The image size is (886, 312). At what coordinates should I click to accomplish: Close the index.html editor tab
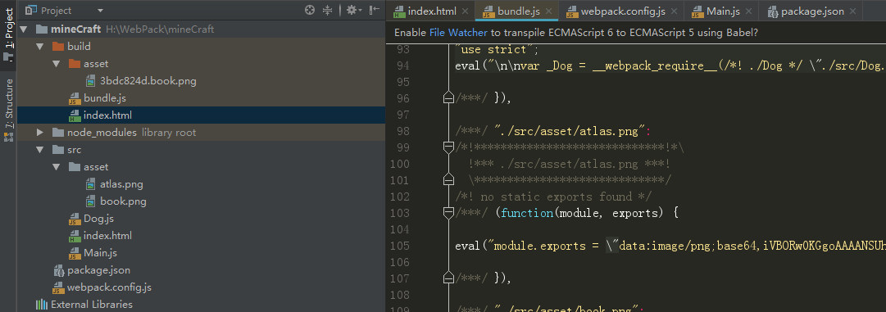coord(465,11)
